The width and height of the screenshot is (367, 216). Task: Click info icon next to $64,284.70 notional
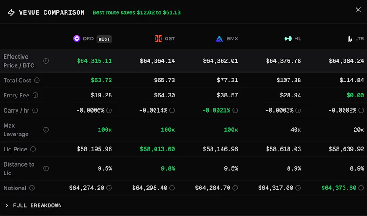(x=235, y=188)
